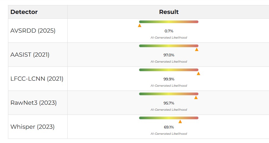269x143 pixels.
Task: Click the 99.9% likelihood value
Action: [x=169, y=79]
